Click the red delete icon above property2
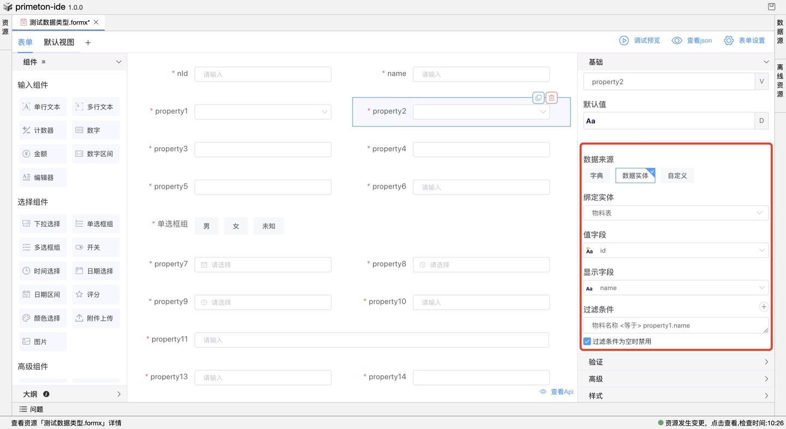Screen dimensions: 786x429 coord(551,98)
